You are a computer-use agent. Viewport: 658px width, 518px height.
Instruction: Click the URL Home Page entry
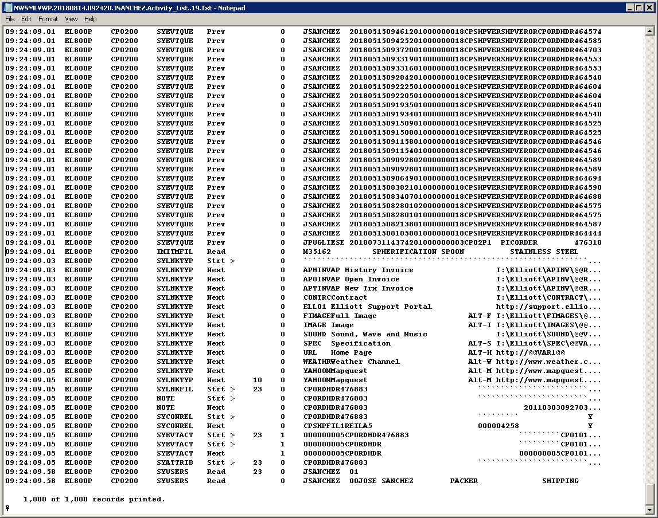click(337, 353)
